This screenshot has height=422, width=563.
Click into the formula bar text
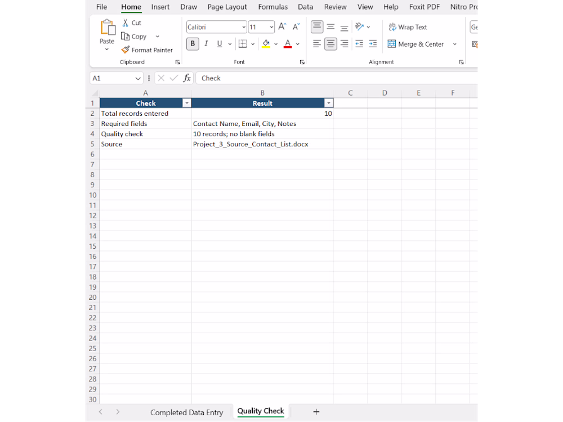(x=337, y=78)
